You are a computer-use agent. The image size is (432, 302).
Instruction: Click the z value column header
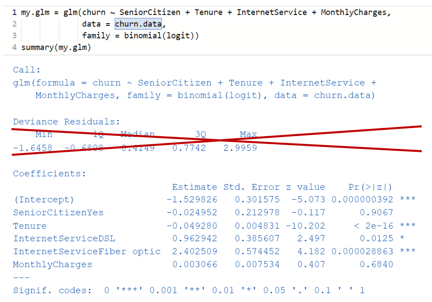(305, 187)
